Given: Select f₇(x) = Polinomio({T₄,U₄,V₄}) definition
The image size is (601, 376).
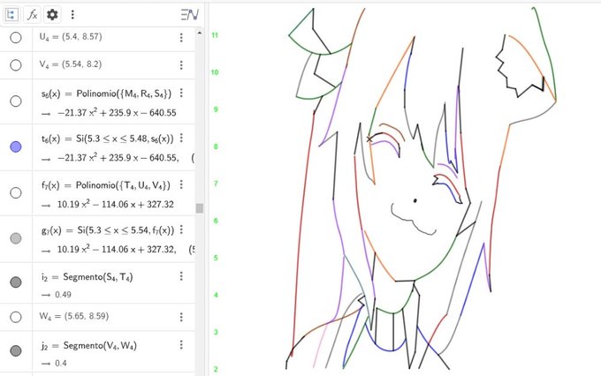Looking at the screenshot, I should point(106,185).
